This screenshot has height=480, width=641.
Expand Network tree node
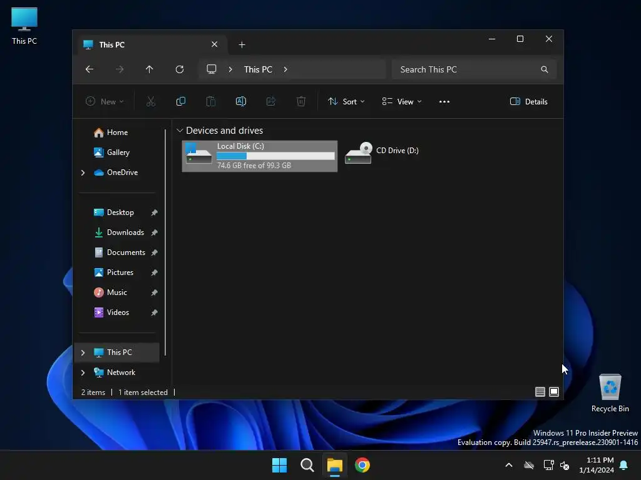tap(83, 372)
